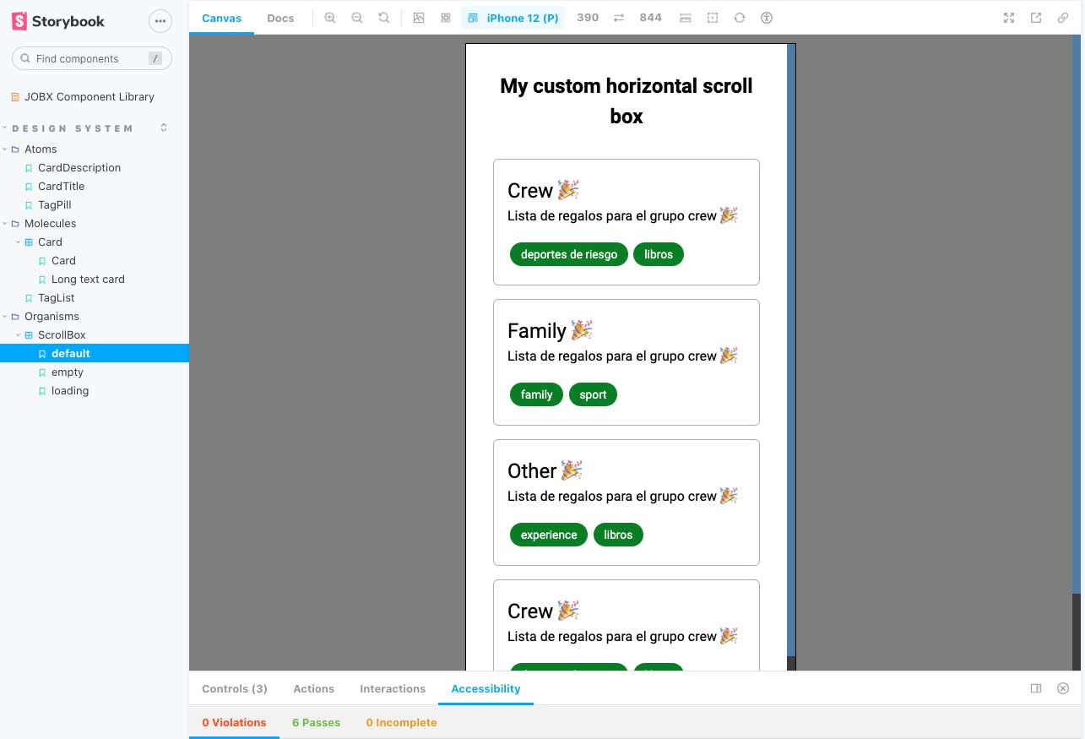Zoom in on the canvas
Image resolution: width=1085 pixels, height=739 pixels.
coord(330,17)
